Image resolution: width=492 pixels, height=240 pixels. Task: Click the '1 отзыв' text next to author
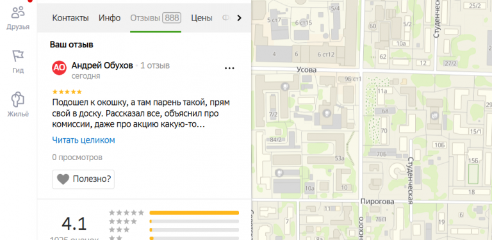(x=155, y=65)
